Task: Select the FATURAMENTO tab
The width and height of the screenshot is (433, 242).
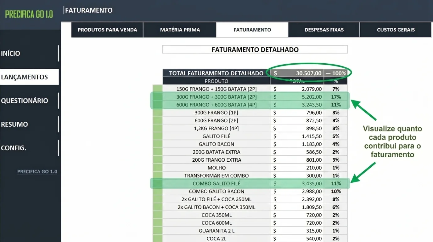Action: (x=252, y=30)
